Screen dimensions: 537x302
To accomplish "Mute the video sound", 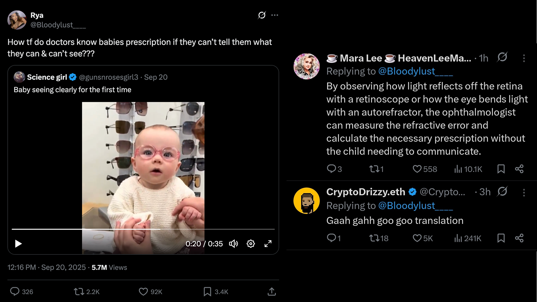I will 233,244.
